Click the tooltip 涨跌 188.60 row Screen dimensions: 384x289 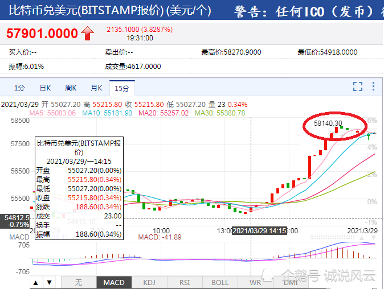click(x=79, y=207)
